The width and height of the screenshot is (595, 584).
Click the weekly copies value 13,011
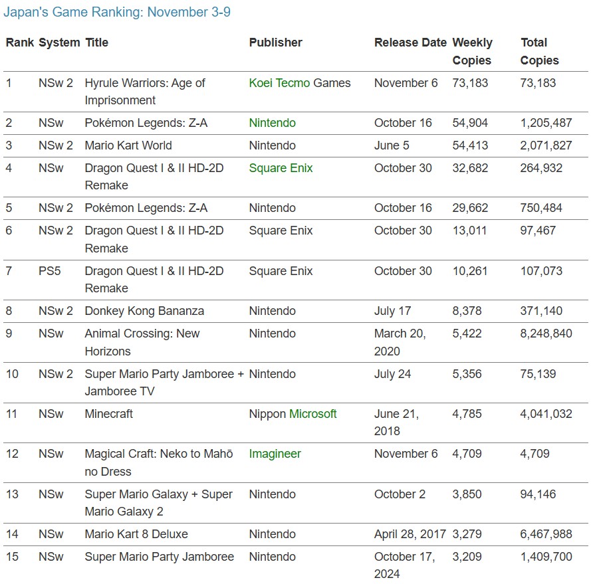[469, 231]
